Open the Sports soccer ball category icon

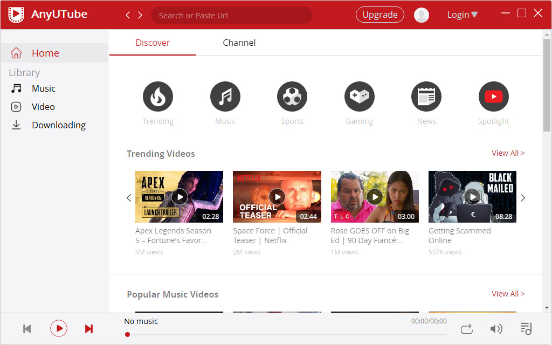pyautogui.click(x=292, y=96)
